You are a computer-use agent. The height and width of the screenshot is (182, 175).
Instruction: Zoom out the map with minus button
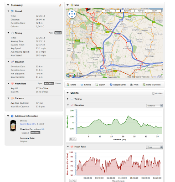click(x=72, y=50)
